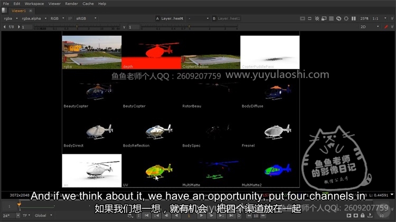Image resolution: width=396 pixels, height=222 pixels.
Task: Increase gain with right f/8 arrow
Action: pyautogui.click(x=18, y=27)
